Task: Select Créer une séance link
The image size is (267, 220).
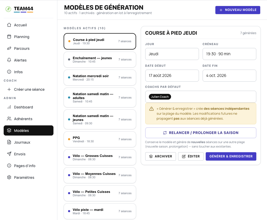Action: tap(28, 89)
